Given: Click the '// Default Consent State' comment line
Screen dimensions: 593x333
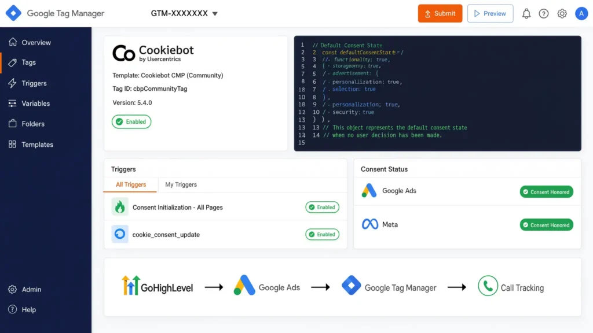Looking at the screenshot, I should [x=347, y=45].
